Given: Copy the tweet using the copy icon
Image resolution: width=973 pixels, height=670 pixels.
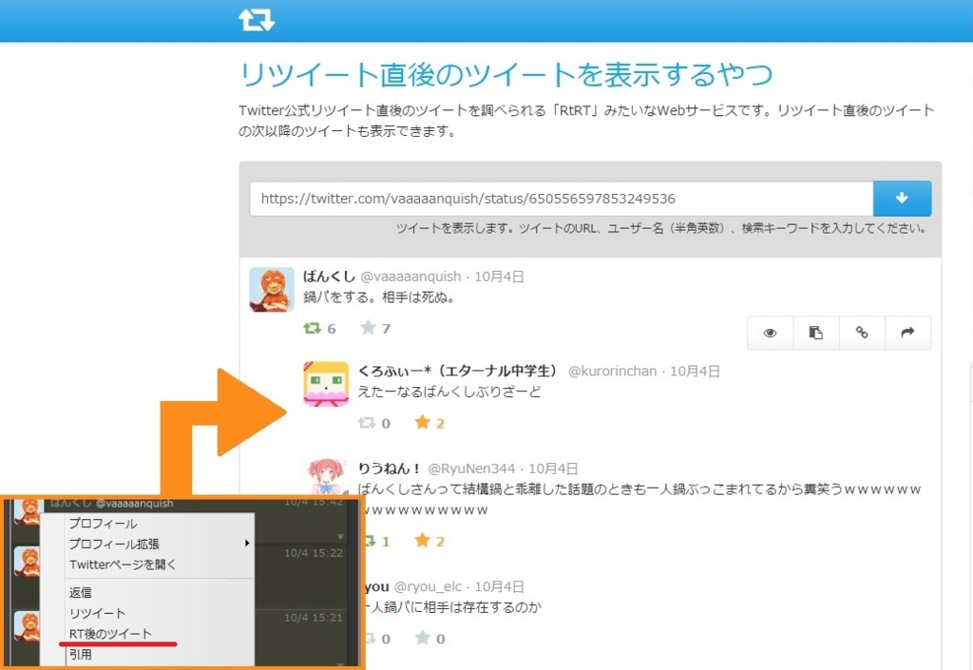Looking at the screenshot, I should point(816,333).
